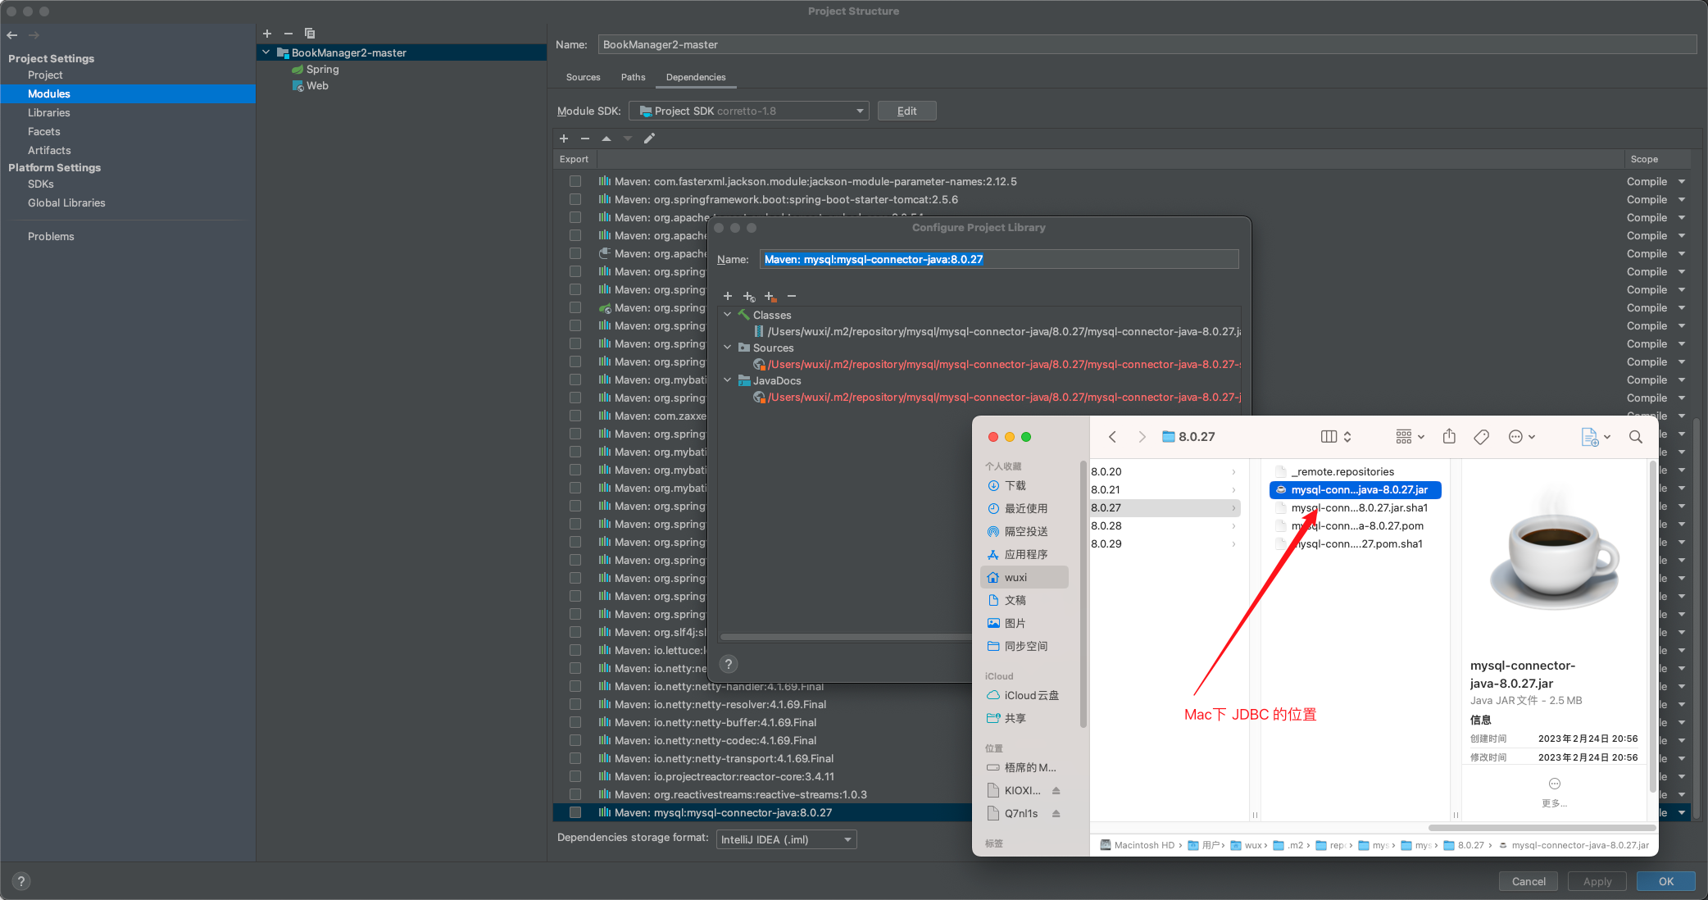Screen dimensions: 1708x900
Task: Click the remove dependency minus icon
Action: tap(585, 139)
